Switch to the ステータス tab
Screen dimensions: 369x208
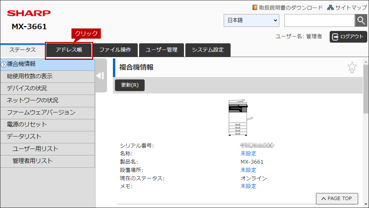click(22, 50)
